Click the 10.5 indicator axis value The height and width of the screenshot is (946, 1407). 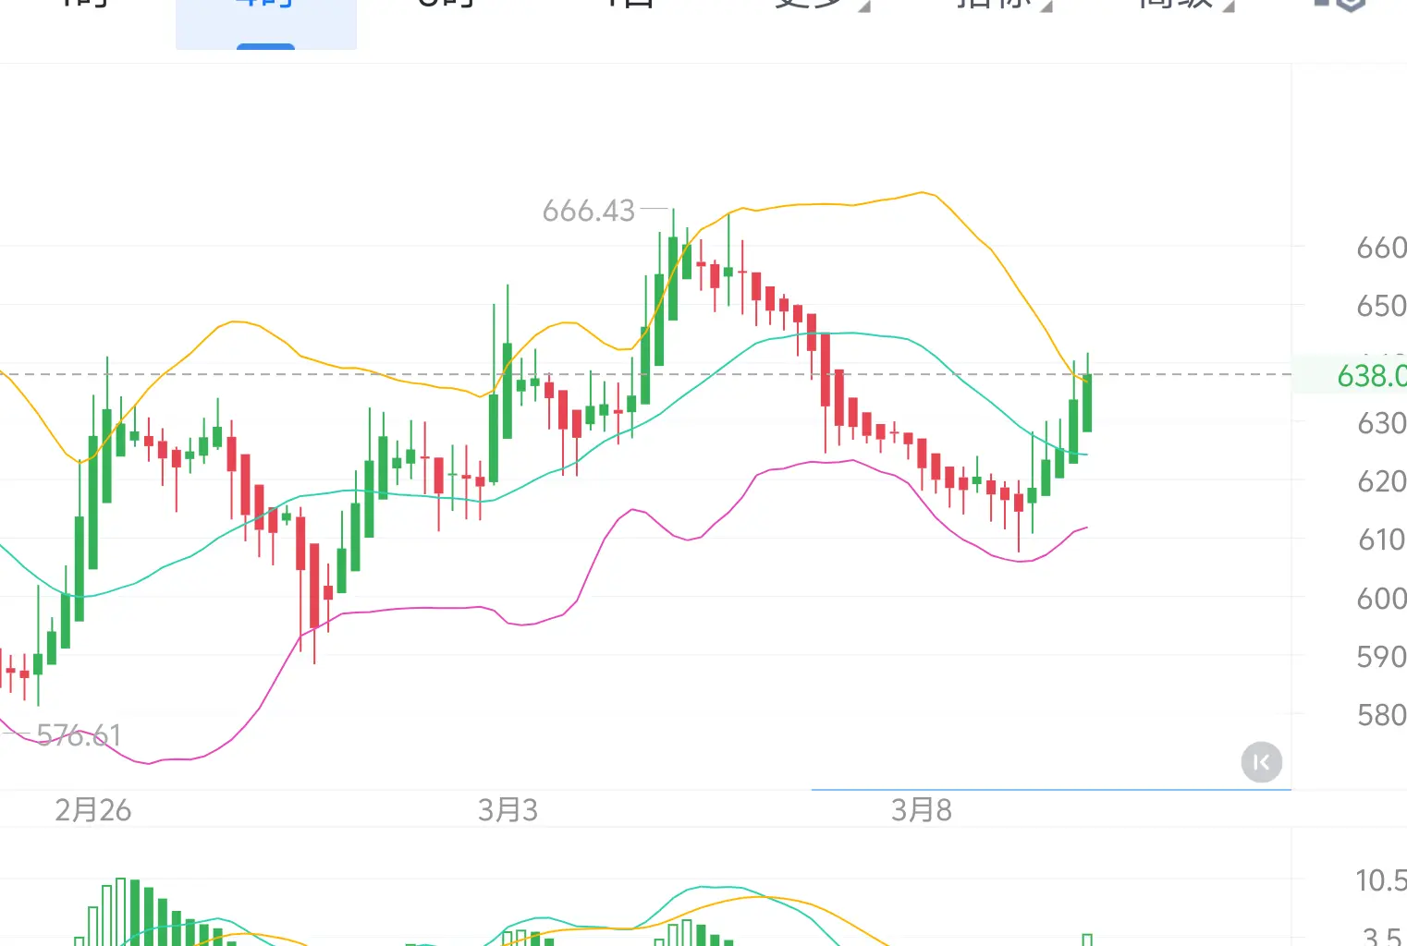point(1381,880)
